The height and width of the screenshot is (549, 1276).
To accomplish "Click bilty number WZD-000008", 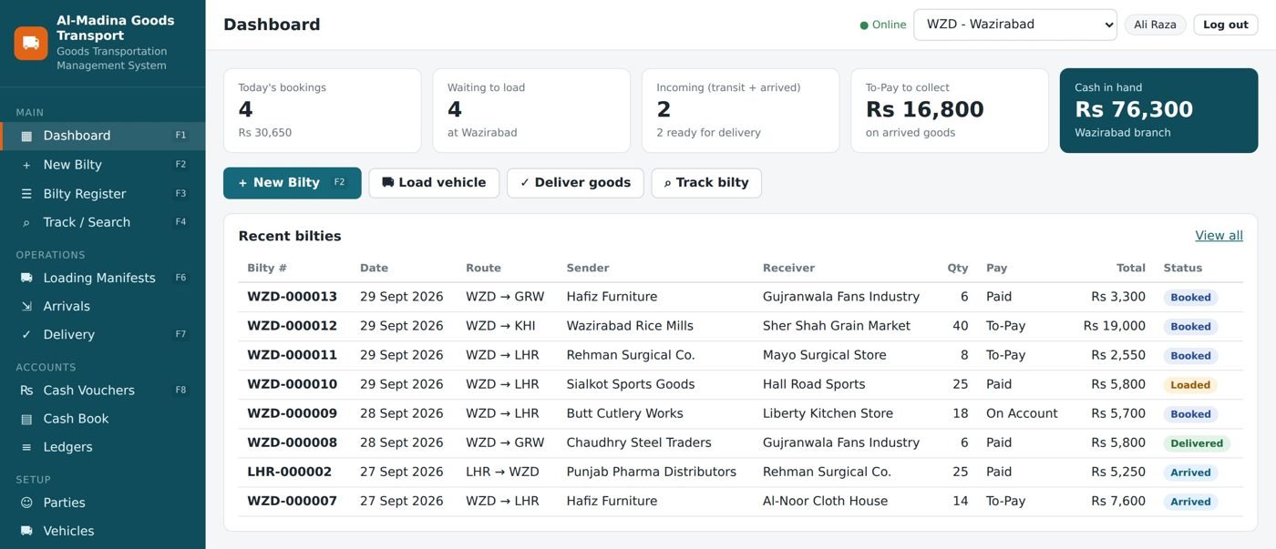I will coord(292,442).
